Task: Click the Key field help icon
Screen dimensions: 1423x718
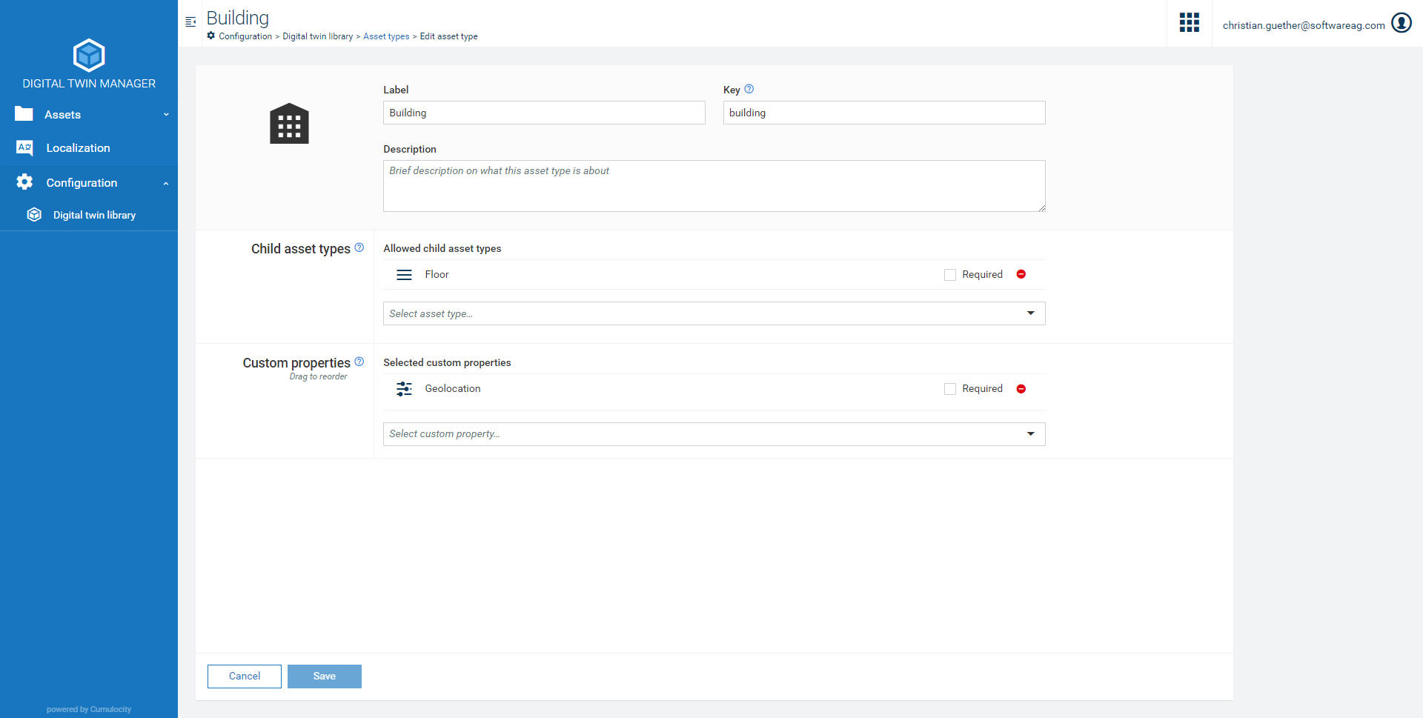Action: [x=749, y=89]
